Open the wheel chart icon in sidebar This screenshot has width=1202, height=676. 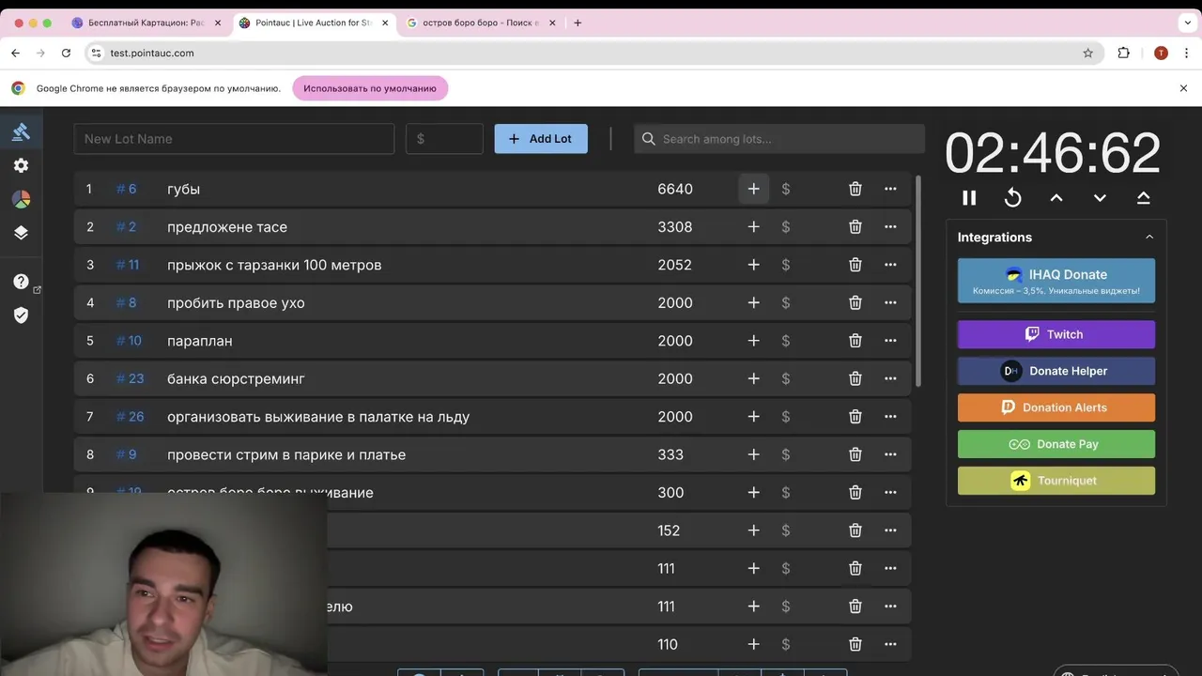pos(21,199)
